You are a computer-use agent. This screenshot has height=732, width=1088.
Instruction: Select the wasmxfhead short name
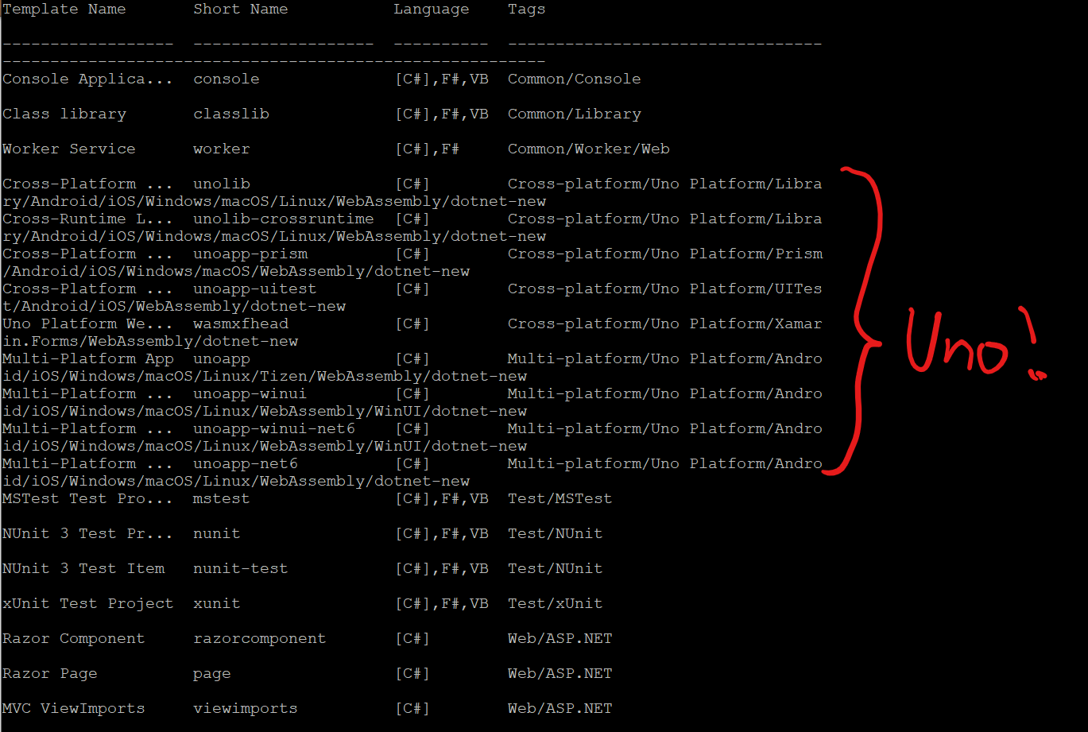point(241,323)
